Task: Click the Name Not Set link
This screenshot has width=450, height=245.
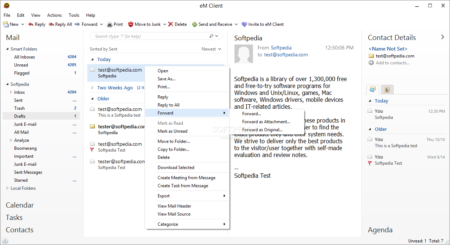Action: click(388, 49)
